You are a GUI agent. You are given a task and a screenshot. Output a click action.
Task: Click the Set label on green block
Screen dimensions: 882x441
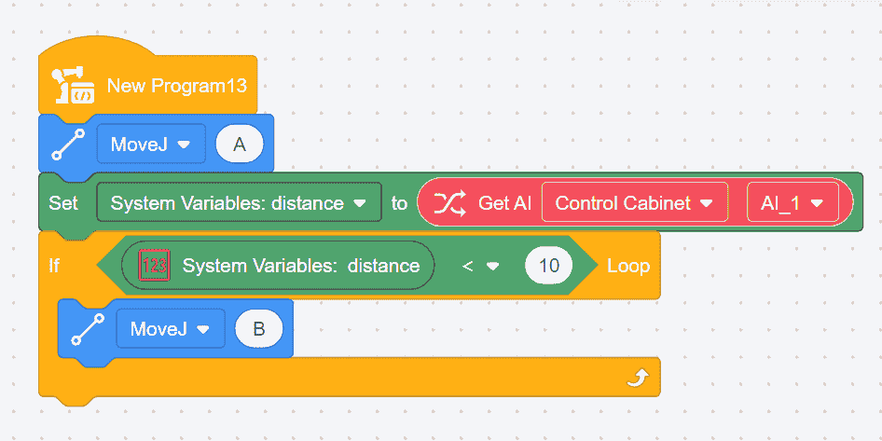[64, 202]
